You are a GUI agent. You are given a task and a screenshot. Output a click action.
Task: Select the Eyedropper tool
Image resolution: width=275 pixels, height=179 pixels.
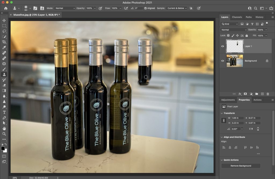[4, 47]
